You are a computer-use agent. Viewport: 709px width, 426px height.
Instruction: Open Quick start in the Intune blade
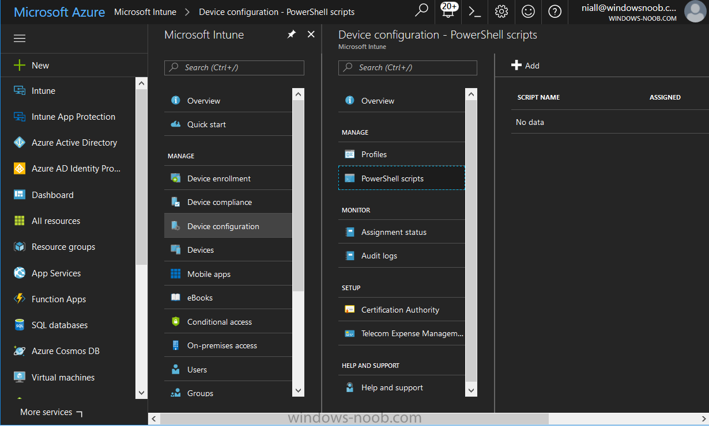click(228, 124)
